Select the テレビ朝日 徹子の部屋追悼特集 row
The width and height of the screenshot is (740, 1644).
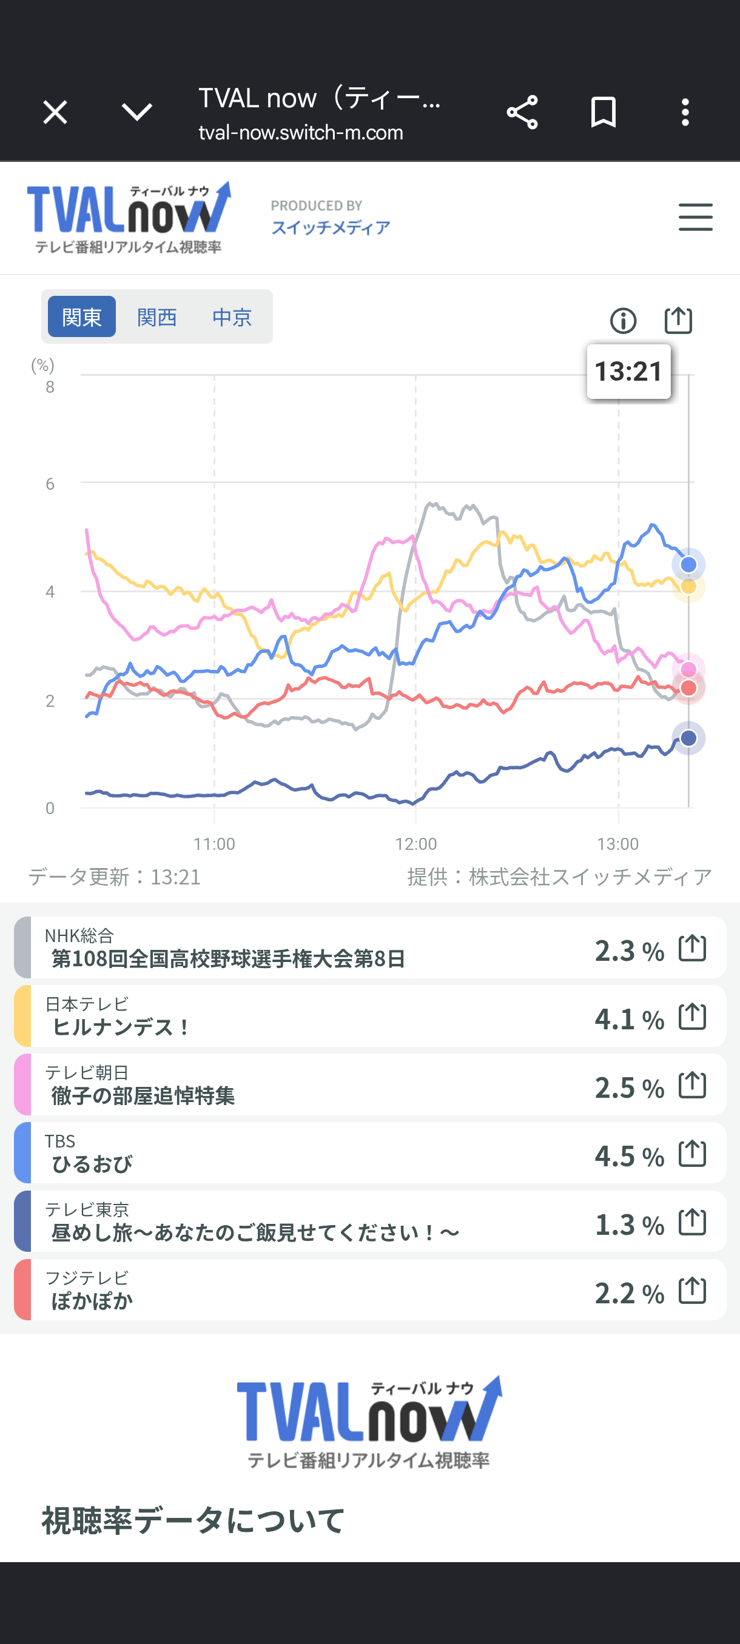(x=371, y=1084)
